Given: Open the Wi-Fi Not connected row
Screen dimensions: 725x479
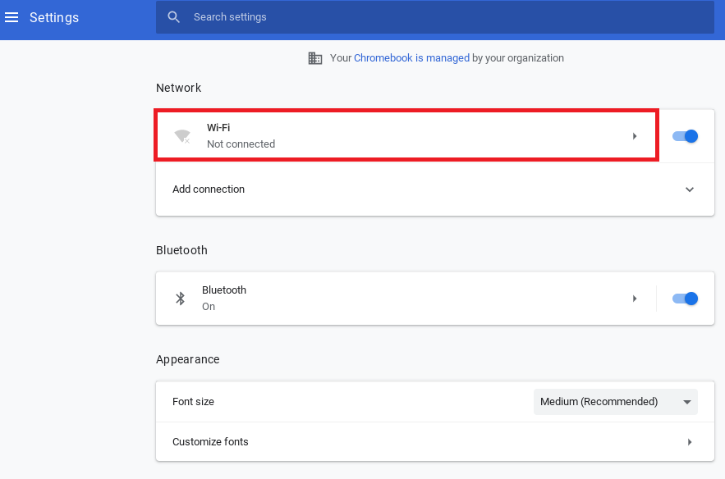Looking at the screenshot, I should tap(406, 136).
